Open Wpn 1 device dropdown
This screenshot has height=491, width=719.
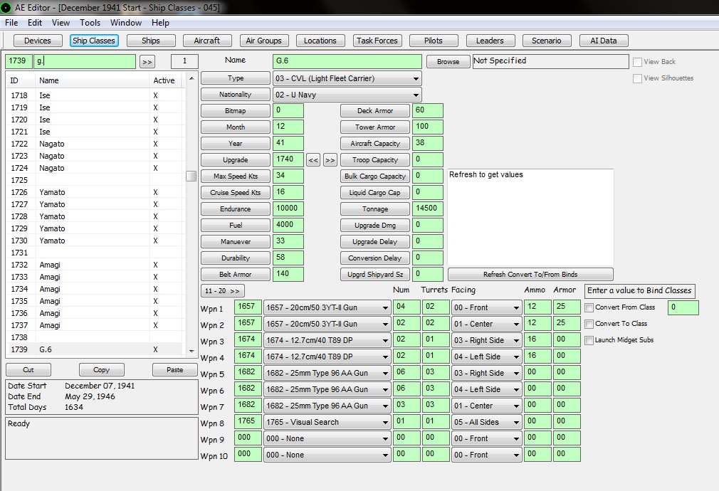click(x=327, y=307)
